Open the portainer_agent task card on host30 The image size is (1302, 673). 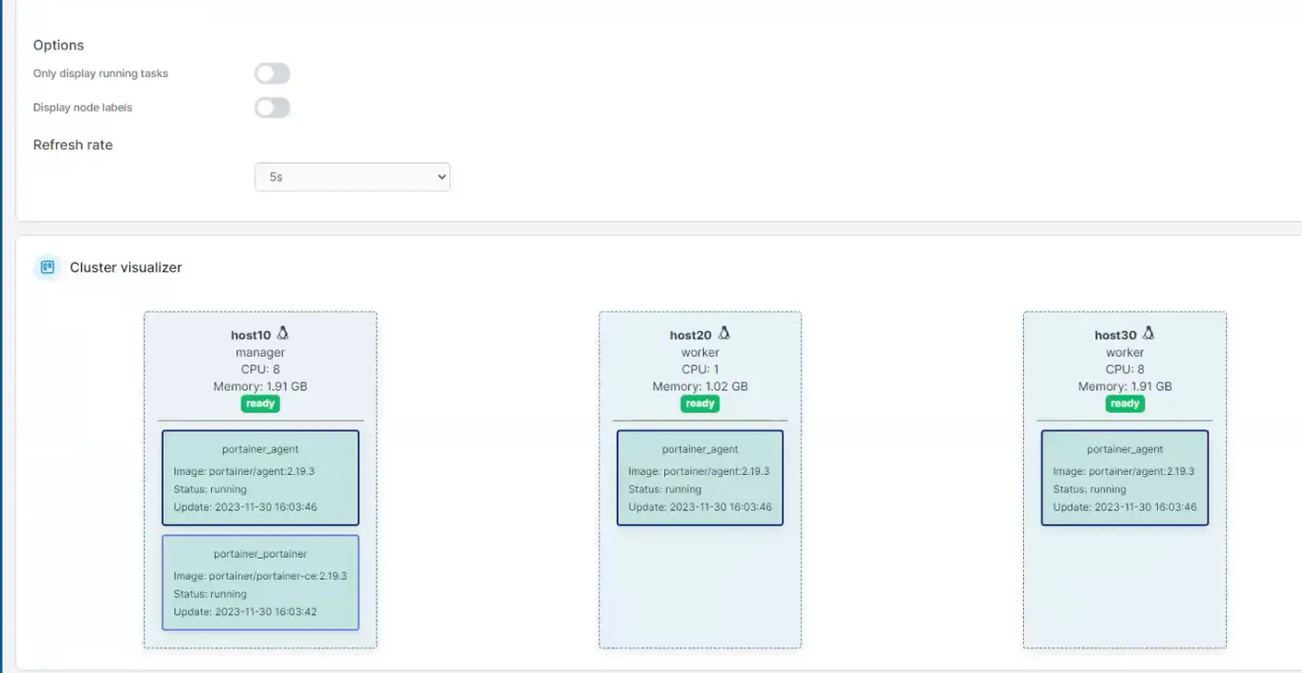tap(1125, 478)
